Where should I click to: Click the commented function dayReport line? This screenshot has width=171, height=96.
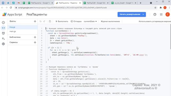pos(59,69)
